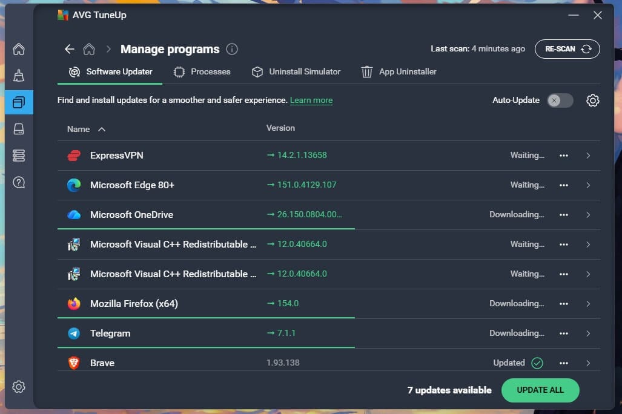Image resolution: width=622 pixels, height=414 pixels.
Task: Click the AVG TuneUp logo icon
Action: pos(63,15)
